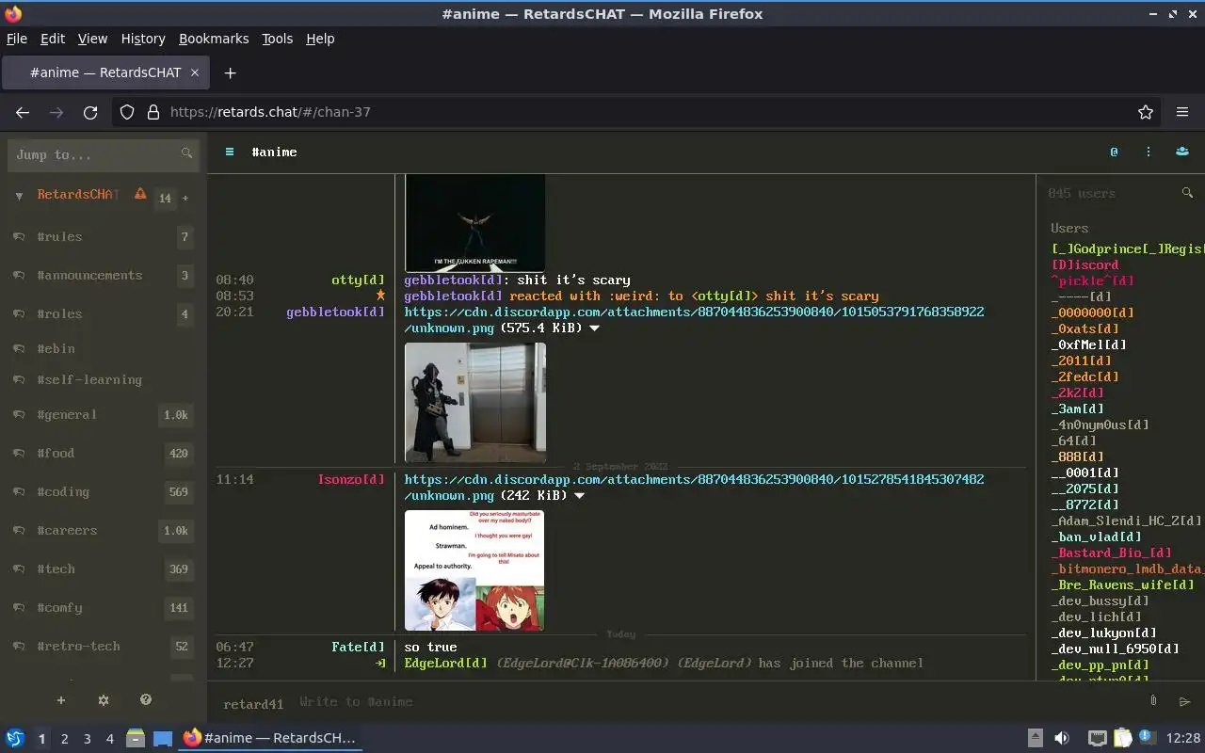Click the add network plus icon
The image size is (1205, 753).
pos(61,700)
